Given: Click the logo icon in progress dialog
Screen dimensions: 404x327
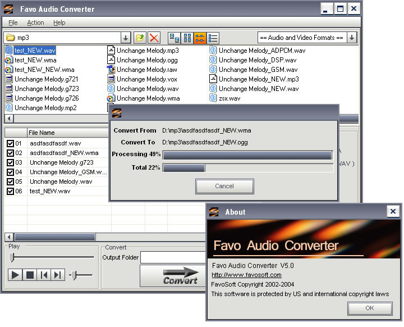Looking at the screenshot, I should click(x=117, y=113).
